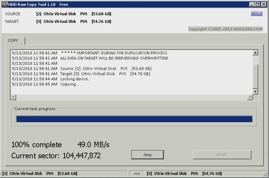The height and width of the screenshot is (178, 269).
Task: Open the About link
Action: click(257, 14)
